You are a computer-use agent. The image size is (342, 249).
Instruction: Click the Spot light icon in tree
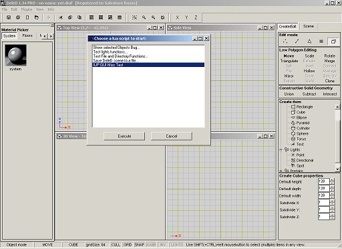(293, 166)
